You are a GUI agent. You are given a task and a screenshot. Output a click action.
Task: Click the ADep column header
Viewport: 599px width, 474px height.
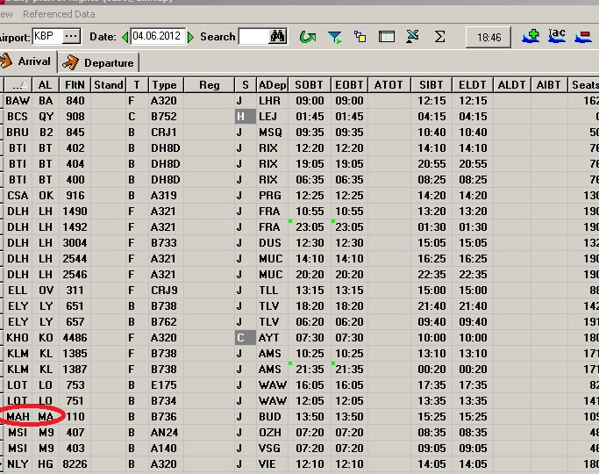click(273, 85)
